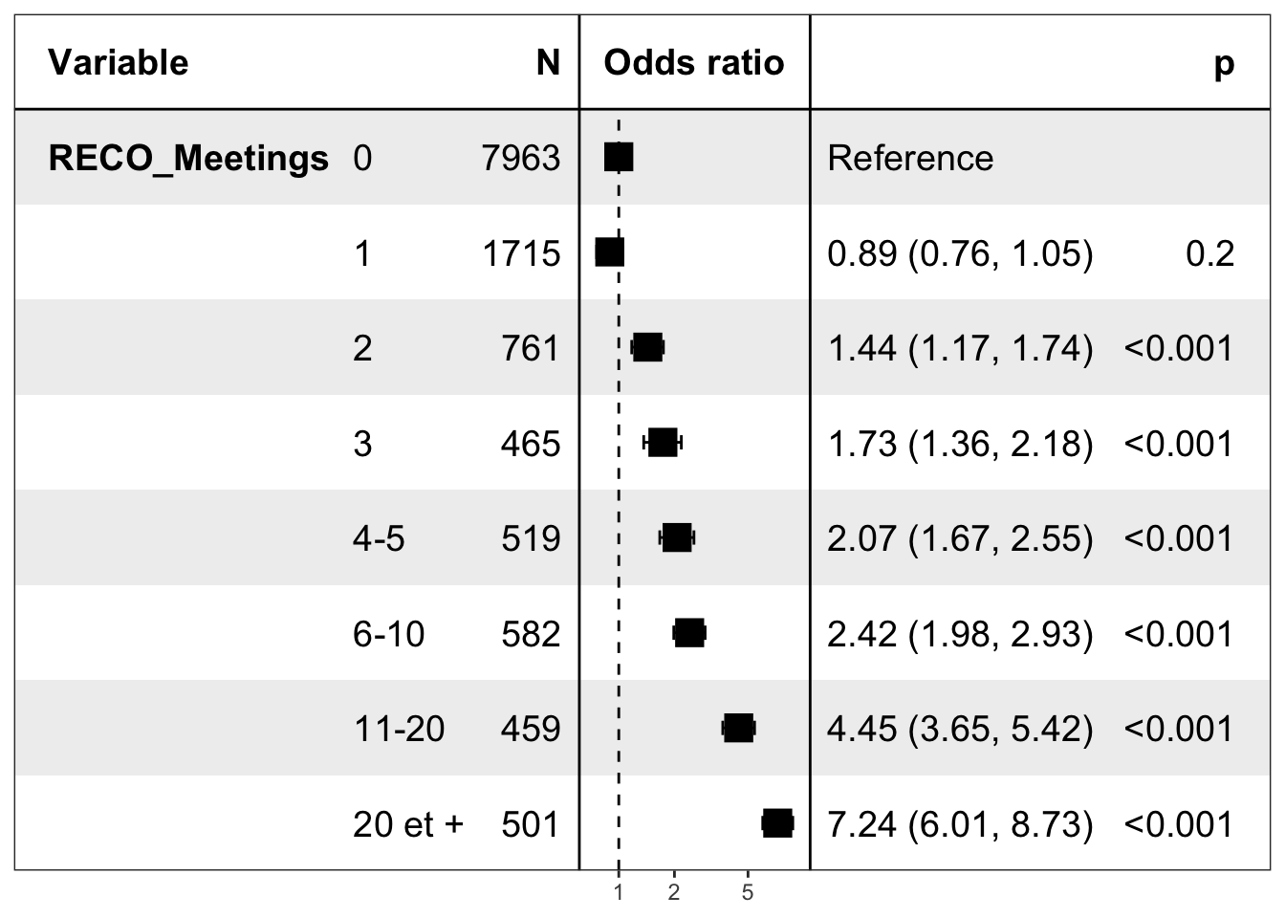
Task: Click the axis tick label 2
Action: click(674, 893)
